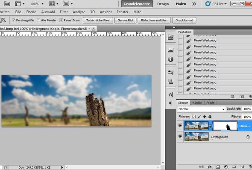Toggle lock image pixels brush icon
The image size is (252, 170).
click(x=199, y=117)
